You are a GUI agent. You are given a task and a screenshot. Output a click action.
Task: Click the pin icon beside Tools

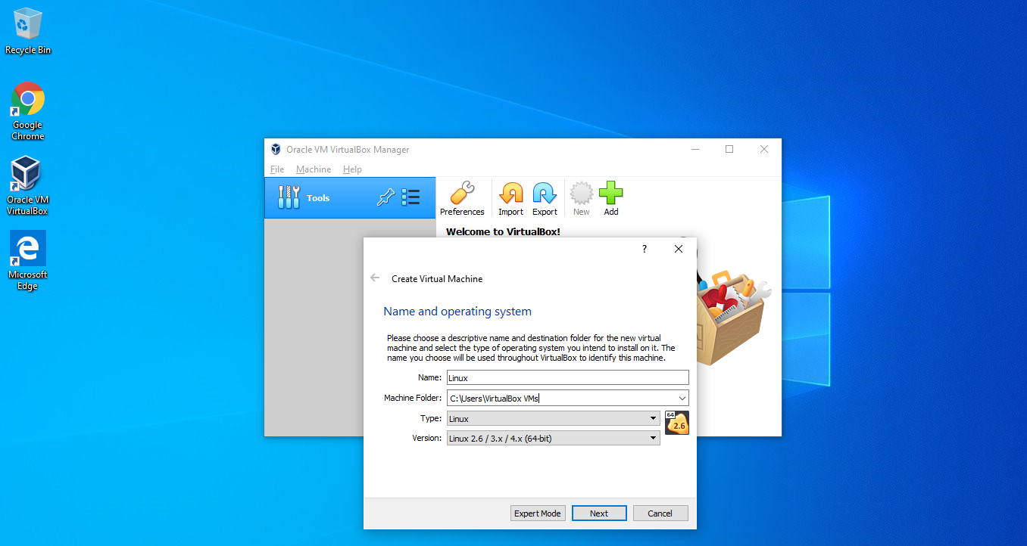pyautogui.click(x=386, y=198)
